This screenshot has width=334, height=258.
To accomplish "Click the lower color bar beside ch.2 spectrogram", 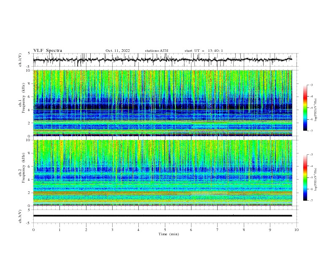I will coord(305,177).
